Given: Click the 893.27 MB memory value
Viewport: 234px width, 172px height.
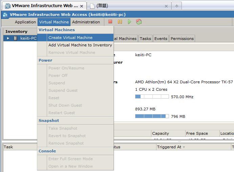Looking at the screenshot, I should [x=145, y=109].
